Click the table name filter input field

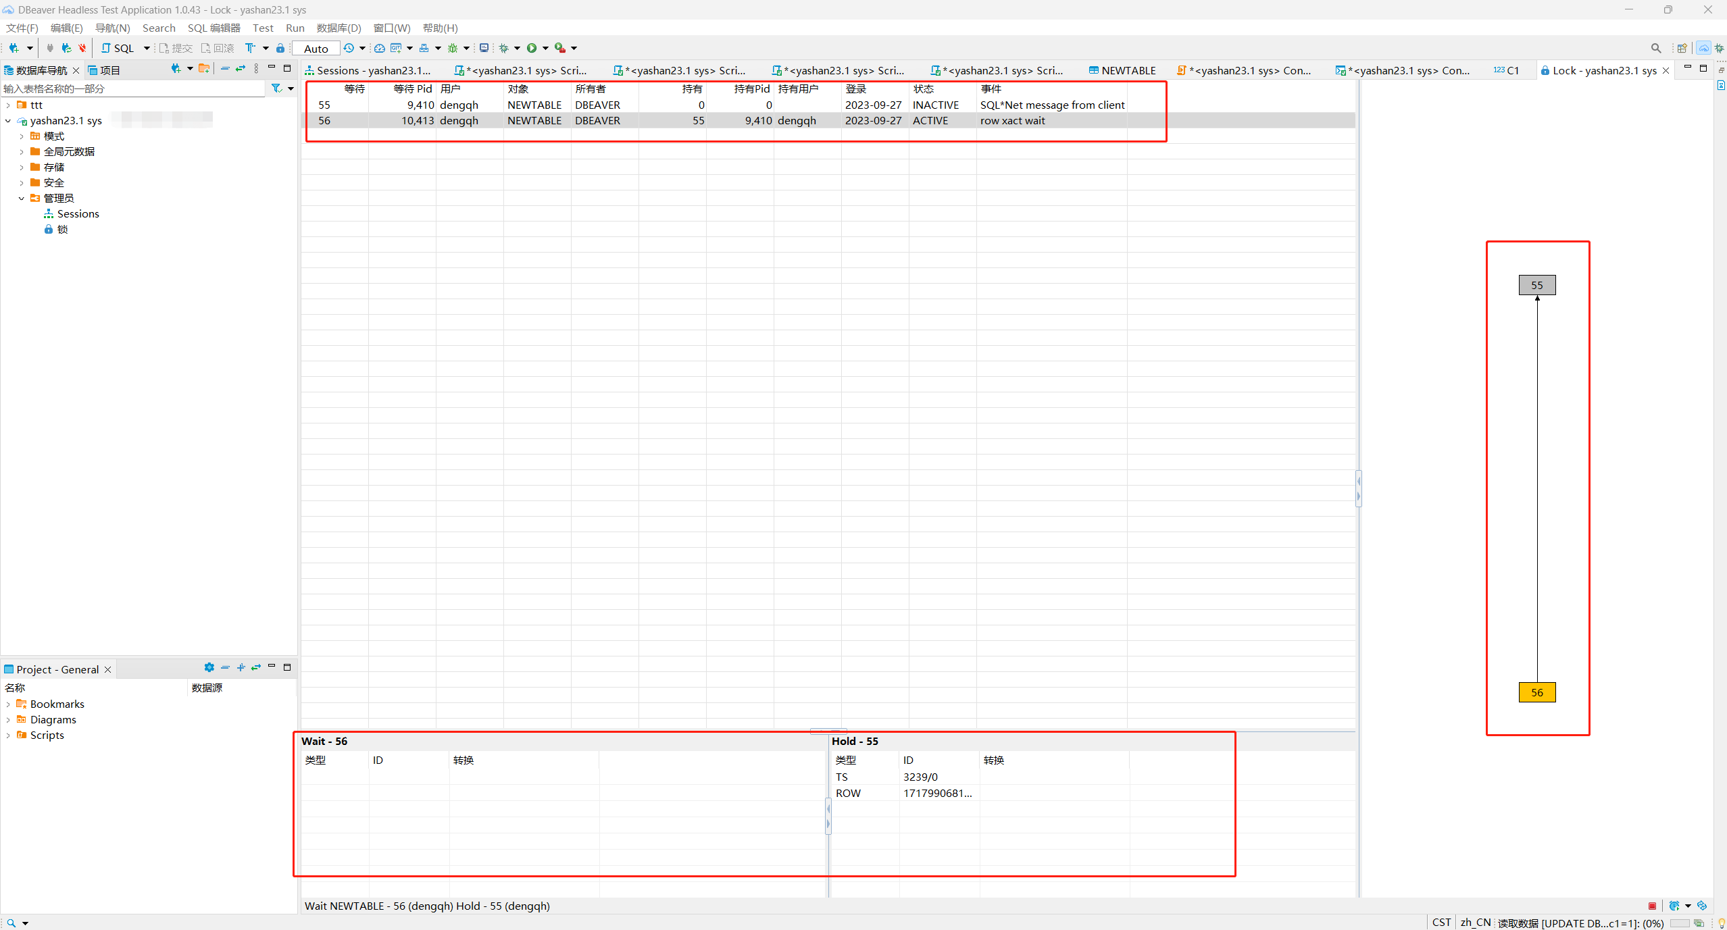point(133,88)
